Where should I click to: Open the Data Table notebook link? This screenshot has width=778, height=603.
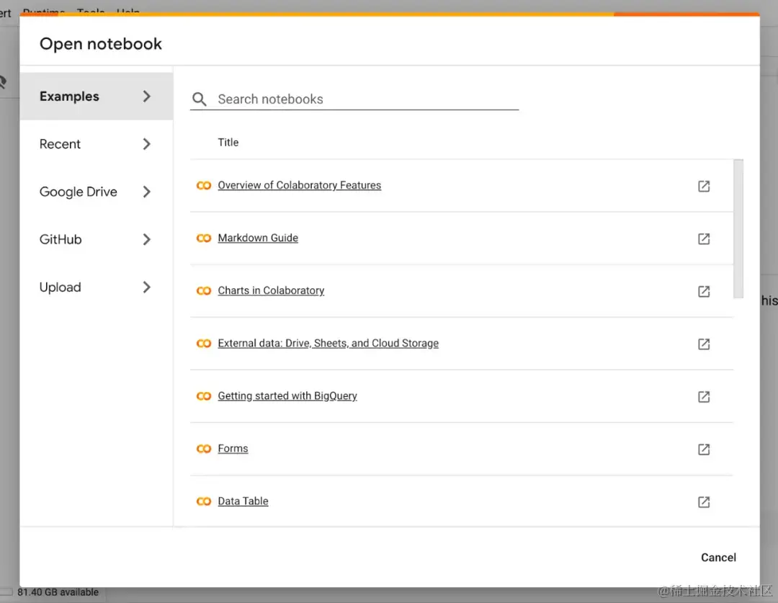(x=243, y=501)
